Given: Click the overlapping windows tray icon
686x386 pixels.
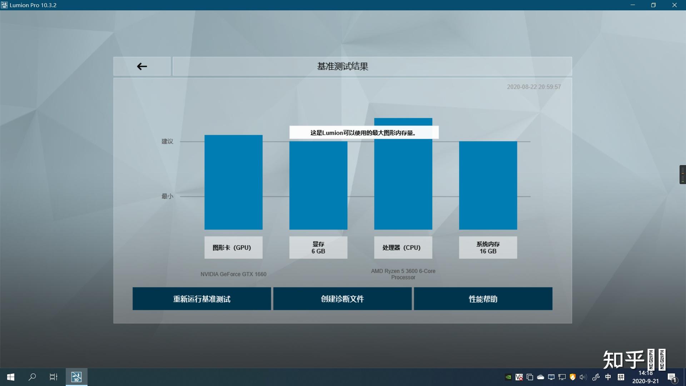Looking at the screenshot, I should tap(530, 377).
